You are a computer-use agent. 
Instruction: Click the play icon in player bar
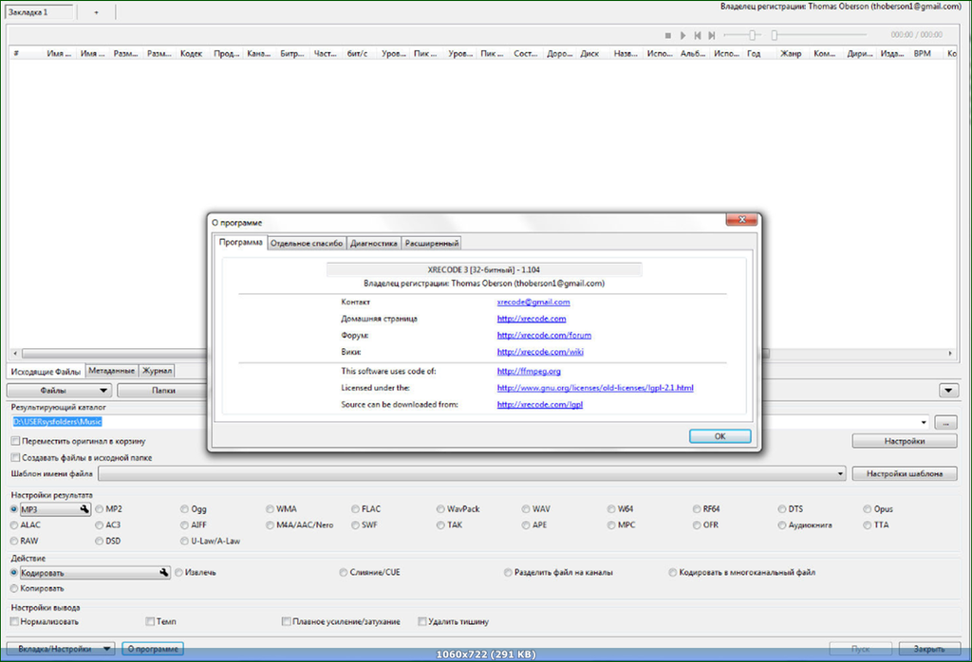(682, 36)
